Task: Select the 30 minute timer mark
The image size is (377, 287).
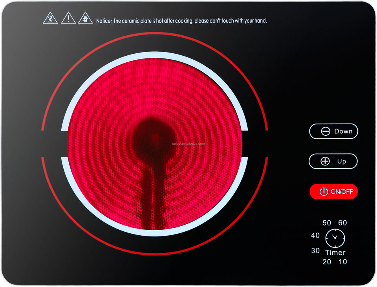Action: click(315, 251)
